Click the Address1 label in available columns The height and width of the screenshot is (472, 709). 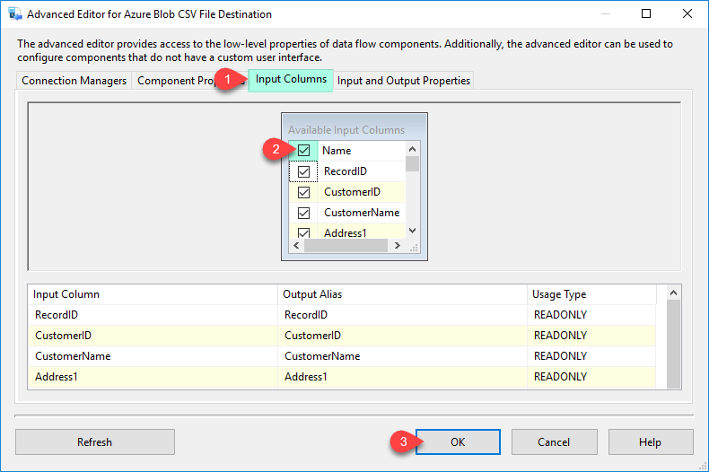[x=345, y=232]
